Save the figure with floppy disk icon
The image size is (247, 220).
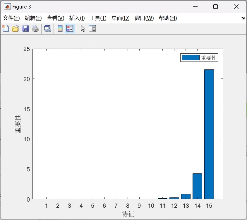pos(25,29)
